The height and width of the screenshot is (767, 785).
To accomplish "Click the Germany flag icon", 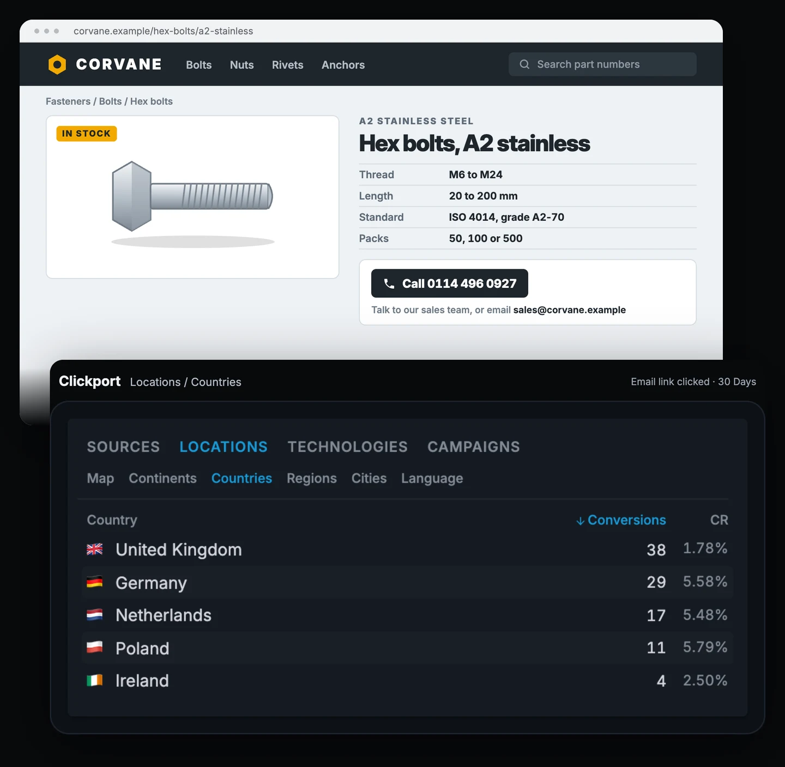I will point(94,582).
